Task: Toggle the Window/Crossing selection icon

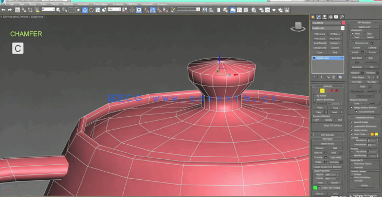Action: click(77, 10)
